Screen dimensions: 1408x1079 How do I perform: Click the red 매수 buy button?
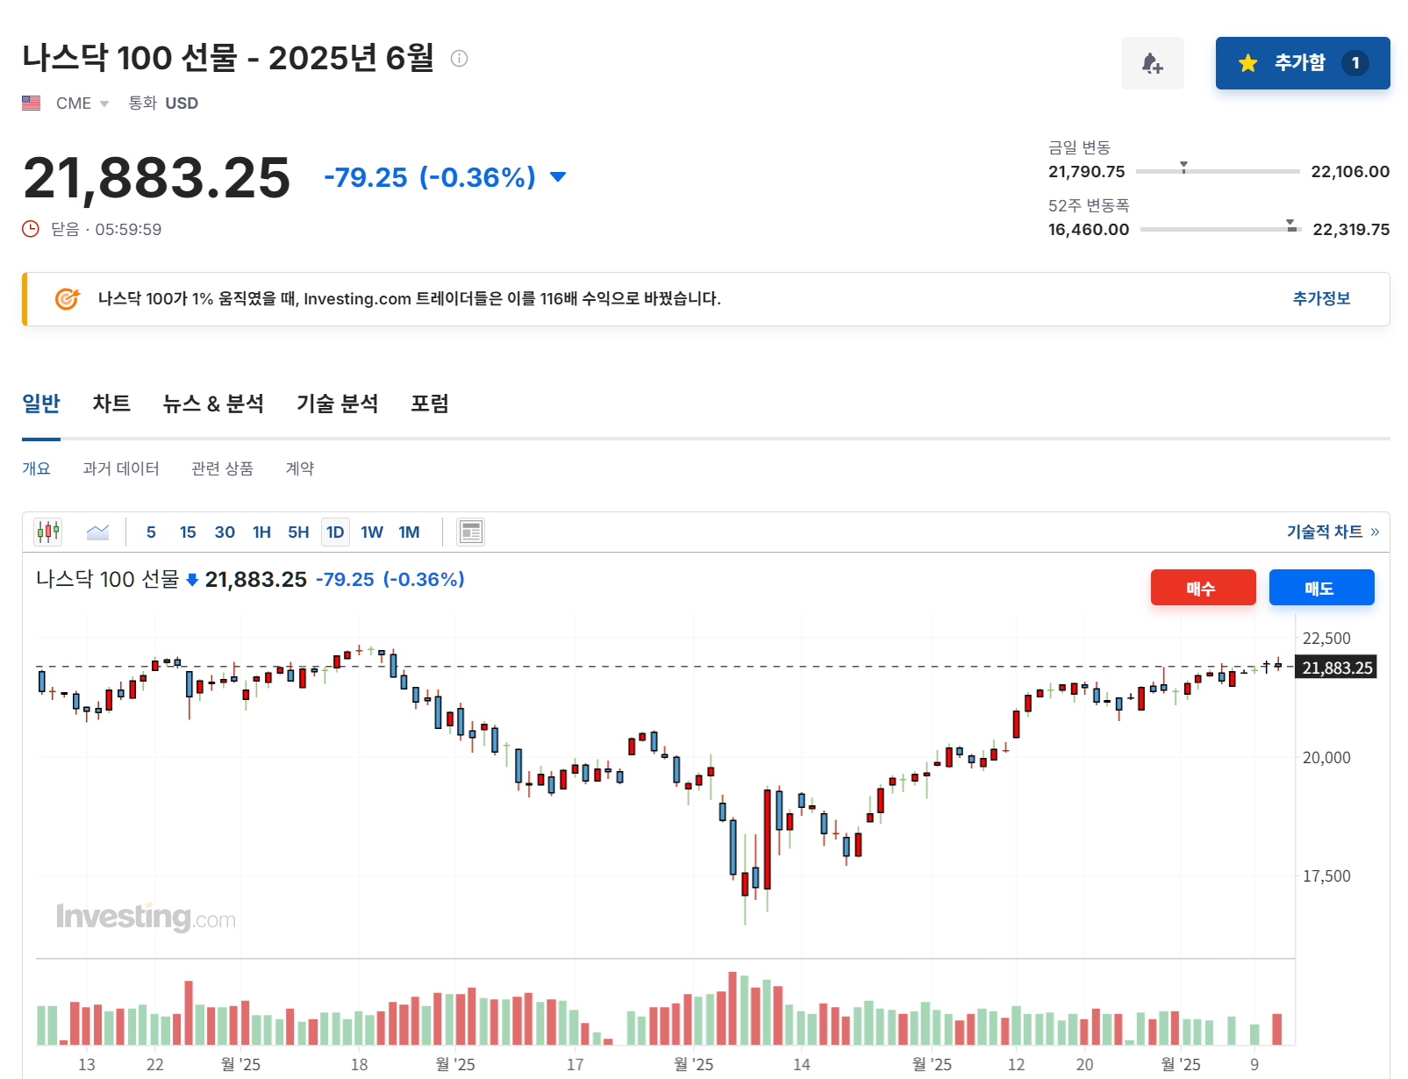pyautogui.click(x=1203, y=587)
